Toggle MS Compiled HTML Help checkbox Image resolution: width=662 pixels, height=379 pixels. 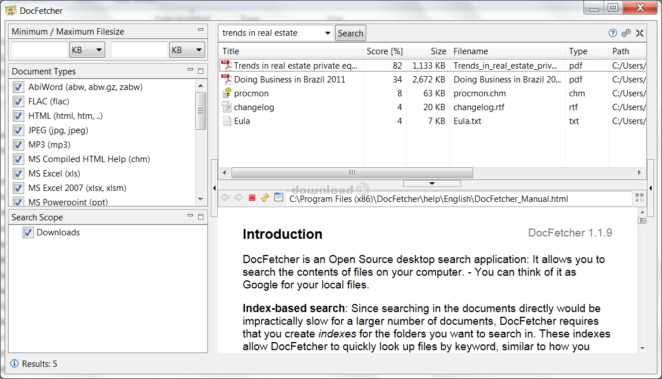tap(18, 159)
